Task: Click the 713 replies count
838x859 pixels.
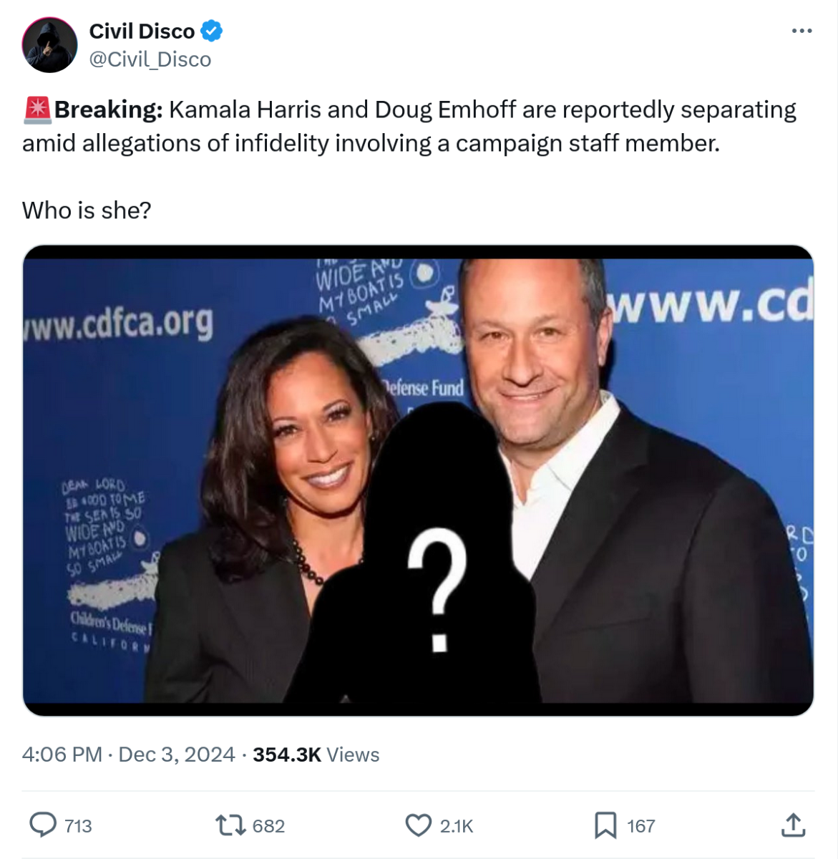Action: (x=78, y=826)
